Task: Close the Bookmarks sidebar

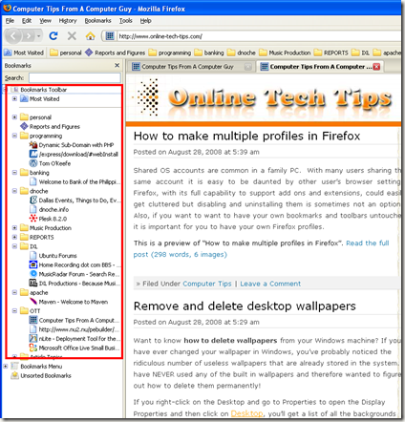Action: click(x=117, y=65)
